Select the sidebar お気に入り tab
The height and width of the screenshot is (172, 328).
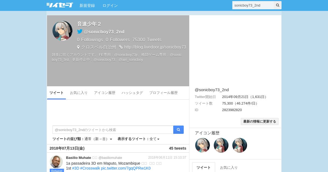[229, 167]
